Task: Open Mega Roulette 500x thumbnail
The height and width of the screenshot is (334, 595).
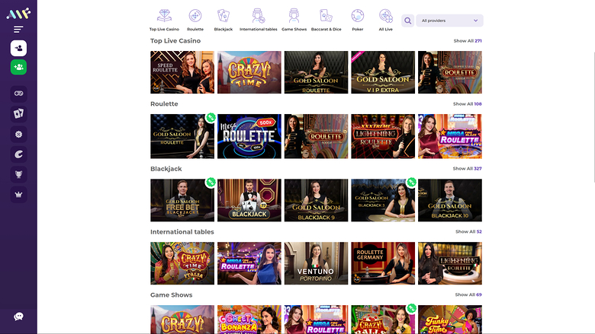Action: click(249, 136)
